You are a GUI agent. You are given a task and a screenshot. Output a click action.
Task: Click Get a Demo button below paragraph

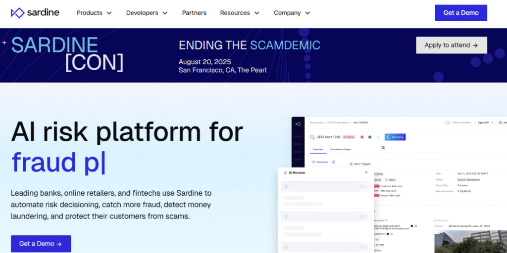(41, 244)
